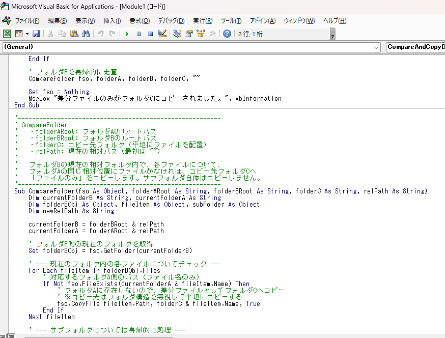The height and width of the screenshot is (338, 445).
Task: Click 'currentFolderA = folderARoot & relPath' line
Action: [96, 231]
